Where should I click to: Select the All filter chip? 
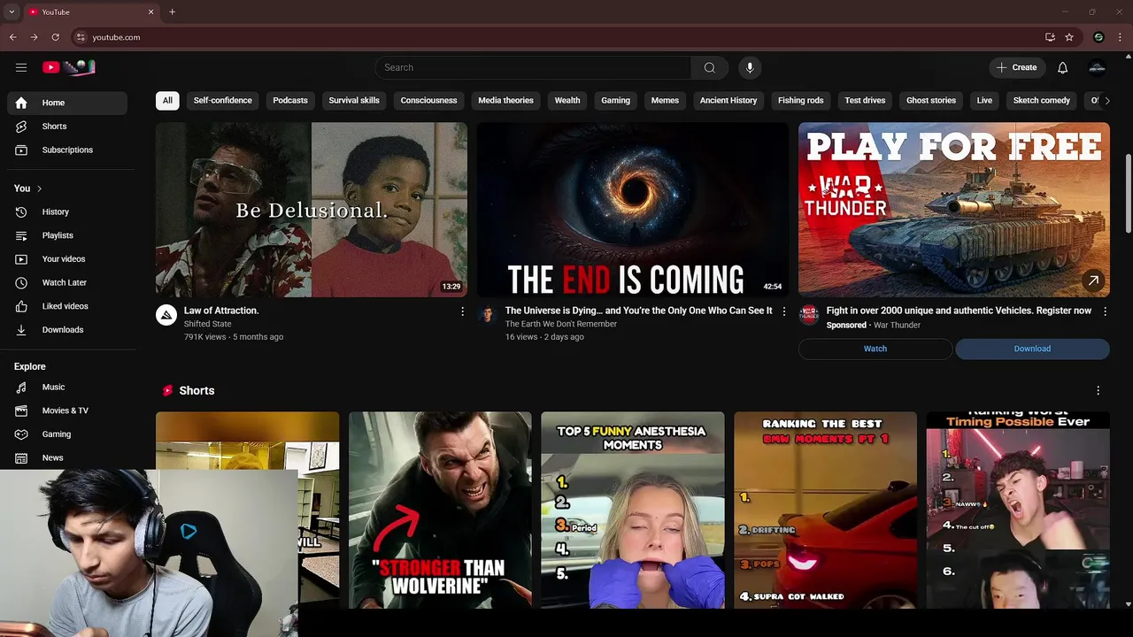[x=167, y=100]
